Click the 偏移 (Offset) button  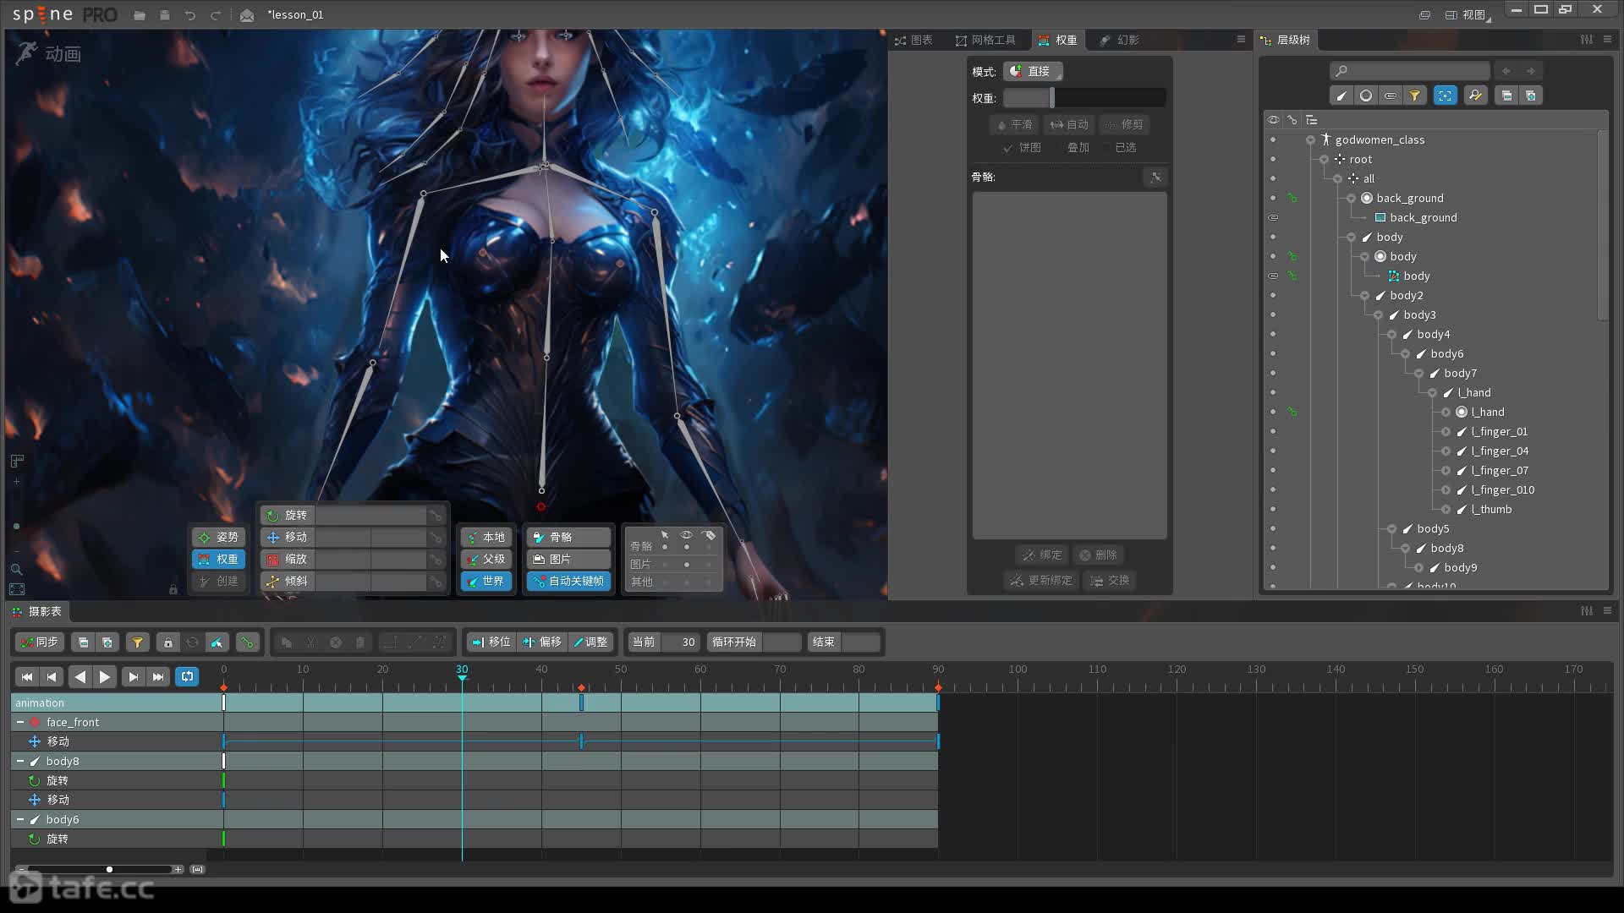(542, 642)
